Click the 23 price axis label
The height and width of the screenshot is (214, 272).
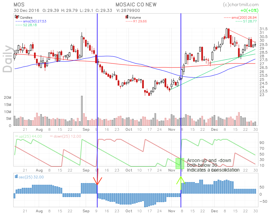(262, 95)
